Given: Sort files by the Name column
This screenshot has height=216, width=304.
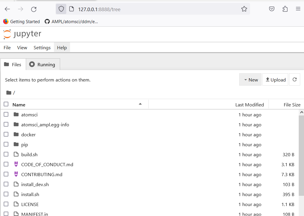Looking at the screenshot, I should 19,105.
